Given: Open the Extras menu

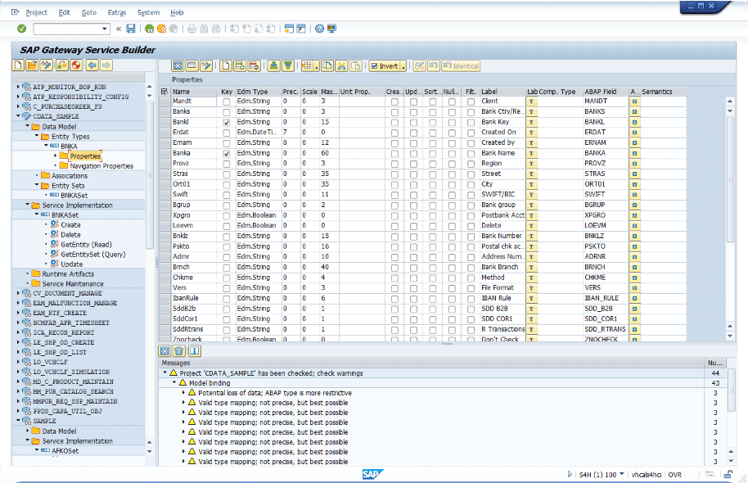Looking at the screenshot, I should (117, 13).
